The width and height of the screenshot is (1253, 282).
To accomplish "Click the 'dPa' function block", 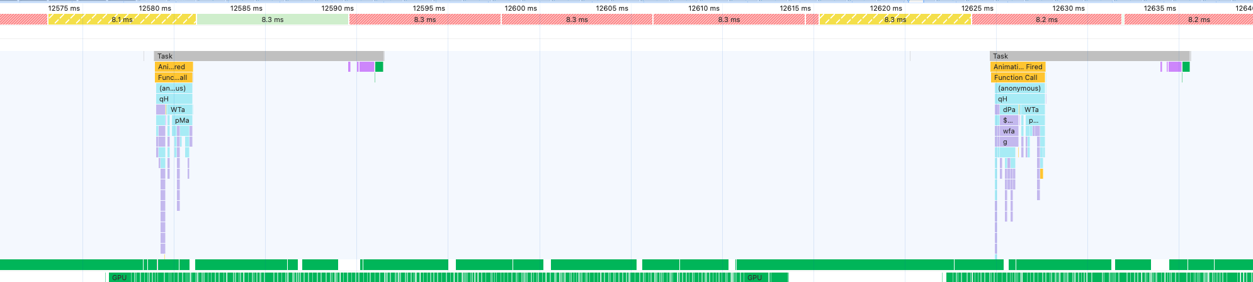I will pos(1009,110).
